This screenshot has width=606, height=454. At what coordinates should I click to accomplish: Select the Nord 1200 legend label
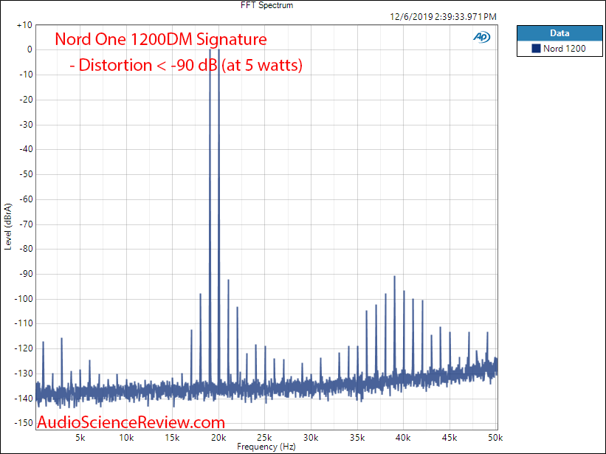(x=564, y=48)
